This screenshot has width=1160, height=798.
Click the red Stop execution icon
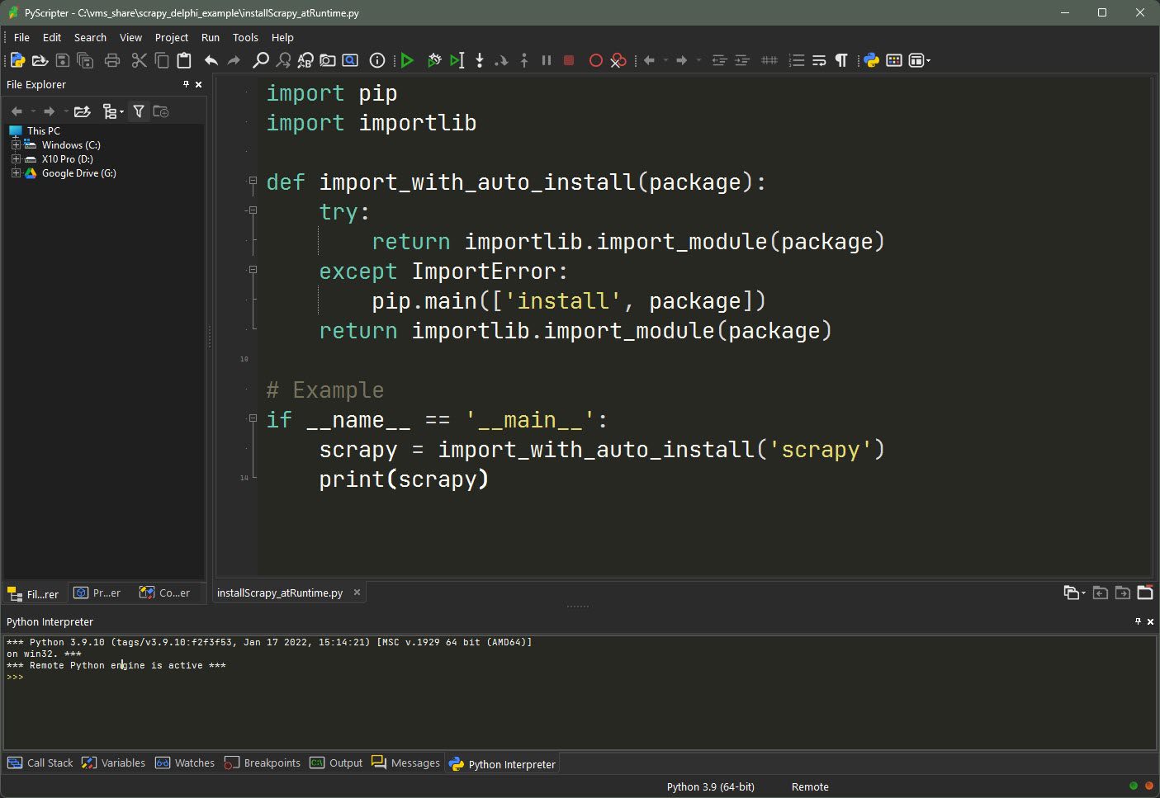[x=569, y=60]
